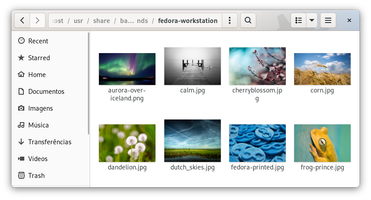Close the file manager window
371x200 pixels.
point(349,21)
